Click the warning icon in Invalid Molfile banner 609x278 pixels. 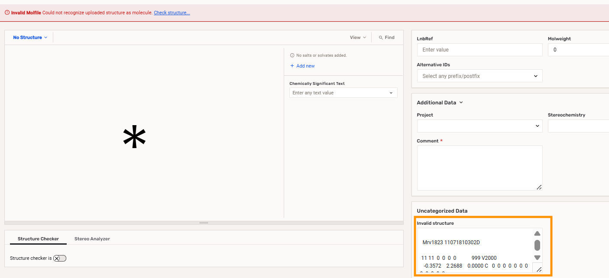pyautogui.click(x=6, y=13)
